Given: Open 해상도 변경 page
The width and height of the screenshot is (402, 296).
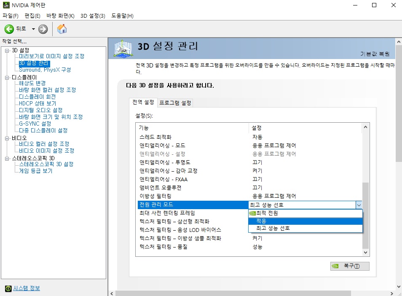Looking at the screenshot, I should tap(32, 83).
